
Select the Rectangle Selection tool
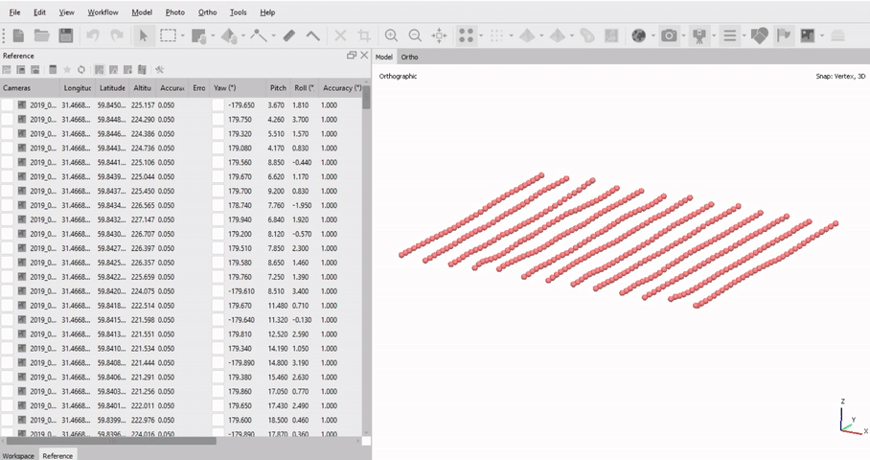(168, 35)
